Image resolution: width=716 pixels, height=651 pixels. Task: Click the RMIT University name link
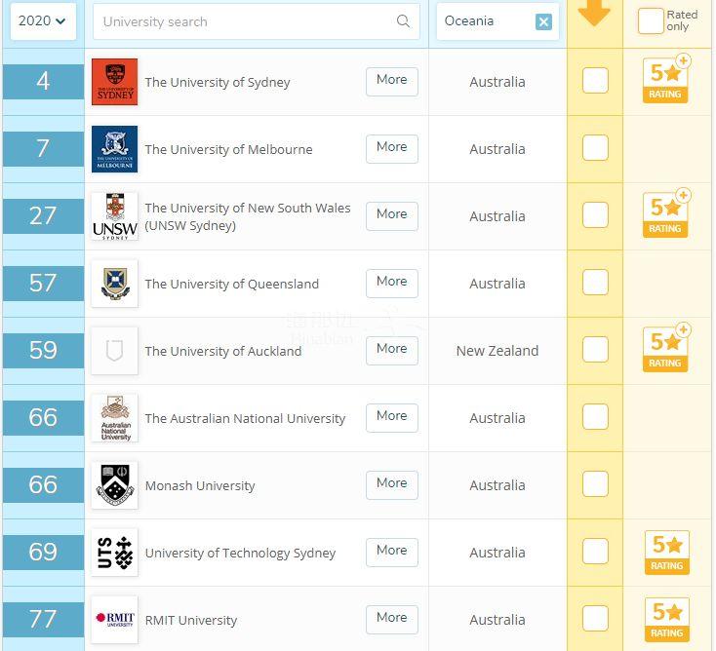(x=191, y=620)
